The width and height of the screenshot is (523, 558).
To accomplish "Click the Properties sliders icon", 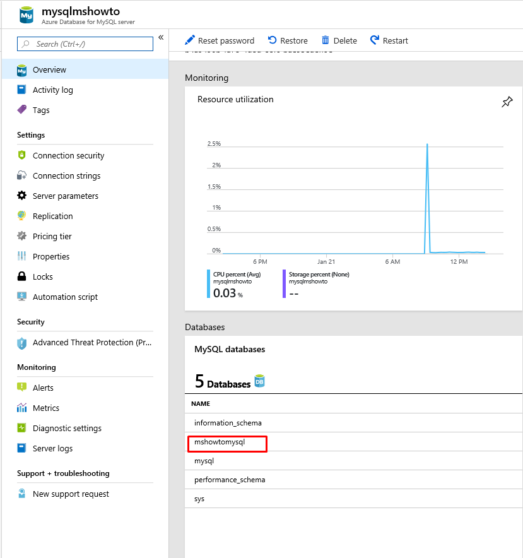I will click(x=21, y=256).
